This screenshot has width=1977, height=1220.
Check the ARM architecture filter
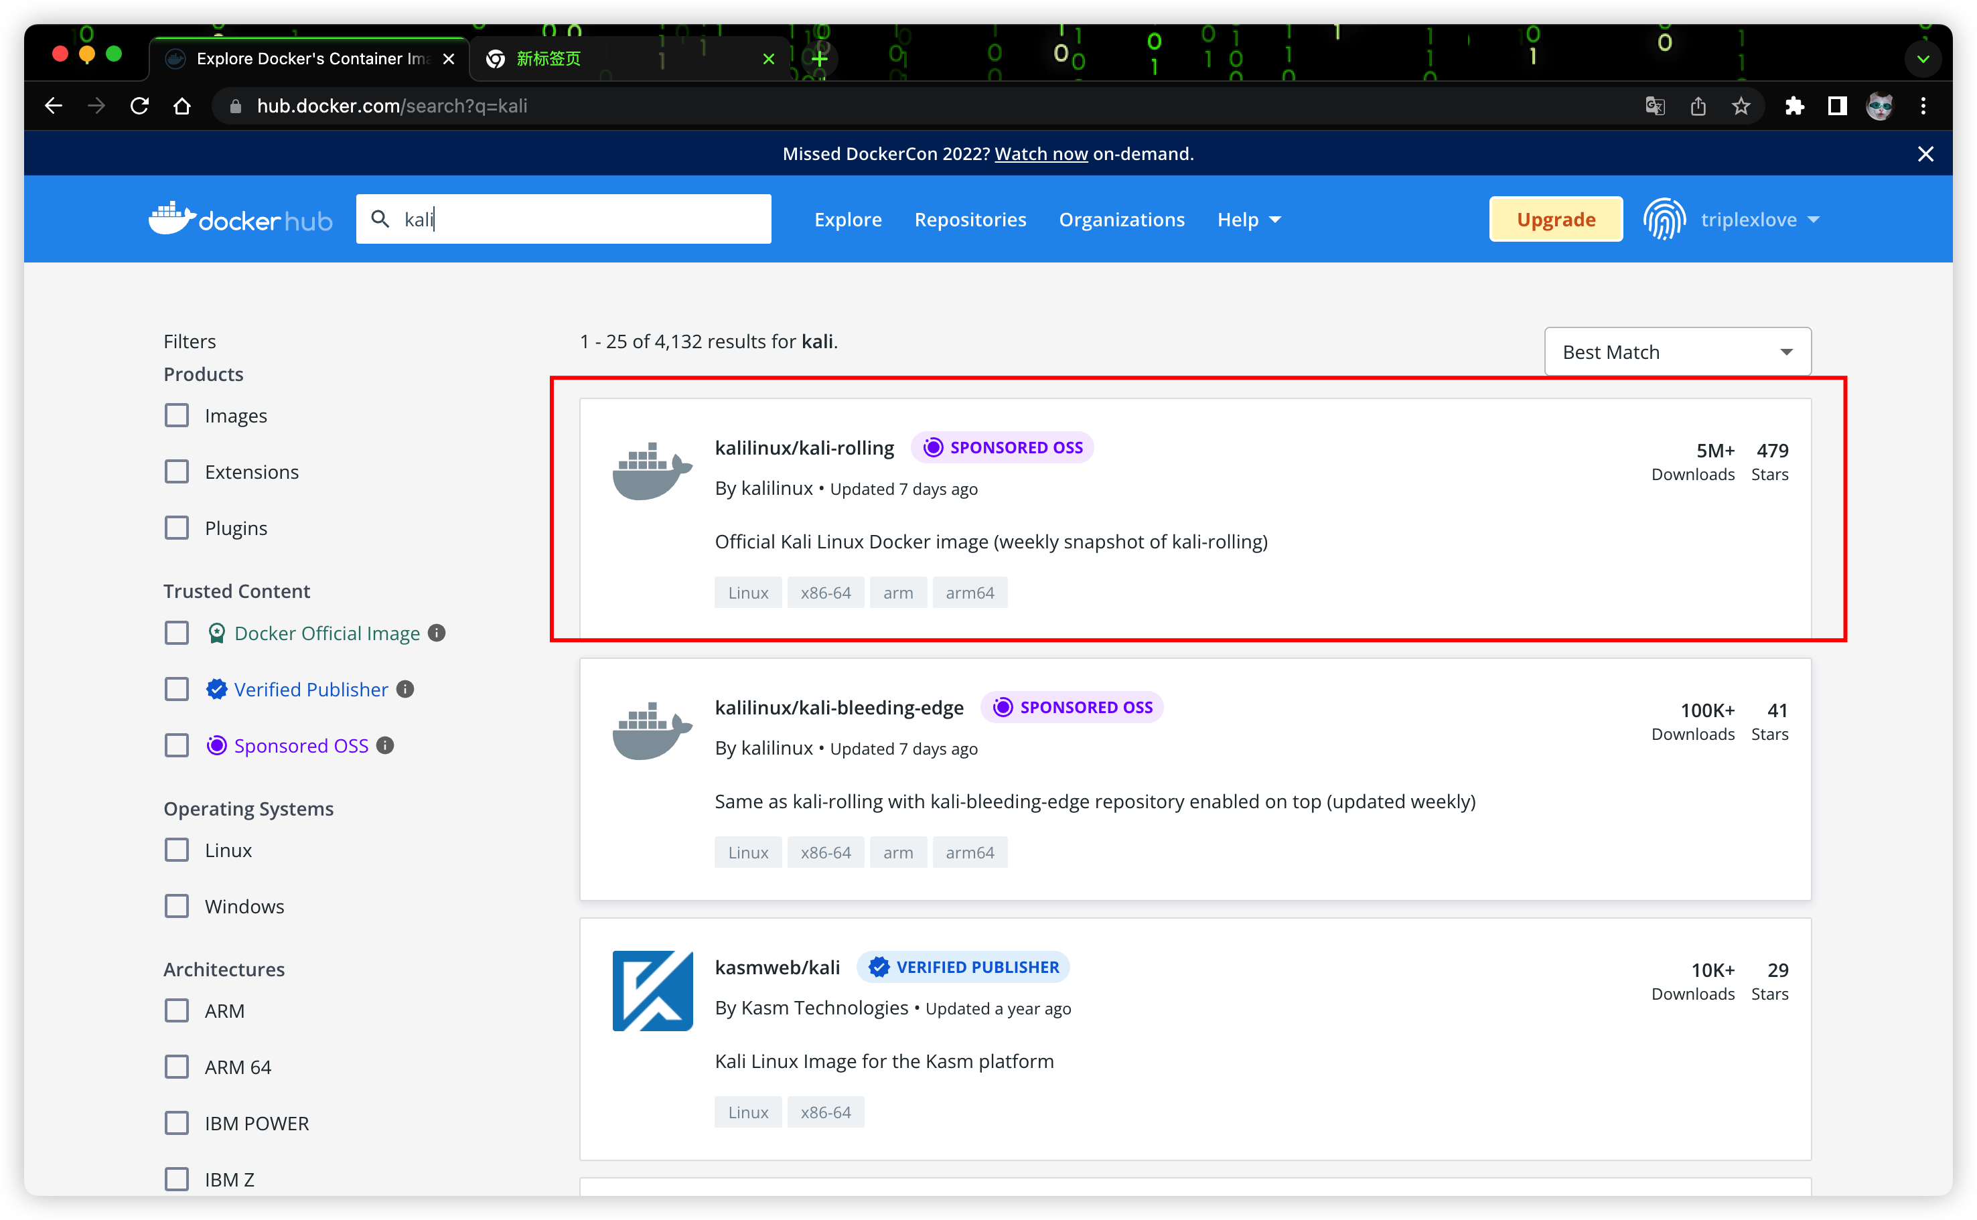pos(177,1010)
